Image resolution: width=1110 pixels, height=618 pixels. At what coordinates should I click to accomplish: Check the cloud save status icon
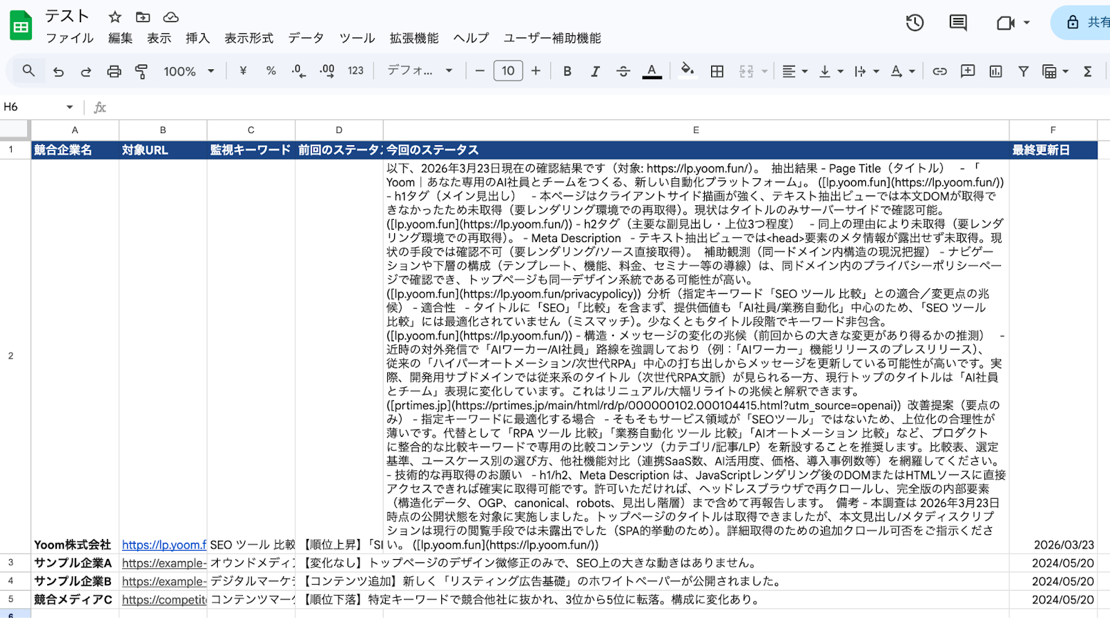click(x=171, y=17)
